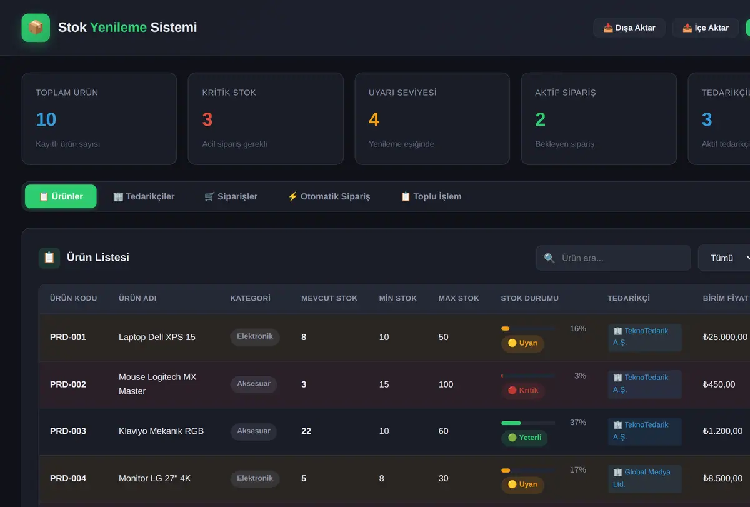The width and height of the screenshot is (750, 507).
Task: Click the Uyarı Seviyesi stat card
Action: [432, 119]
